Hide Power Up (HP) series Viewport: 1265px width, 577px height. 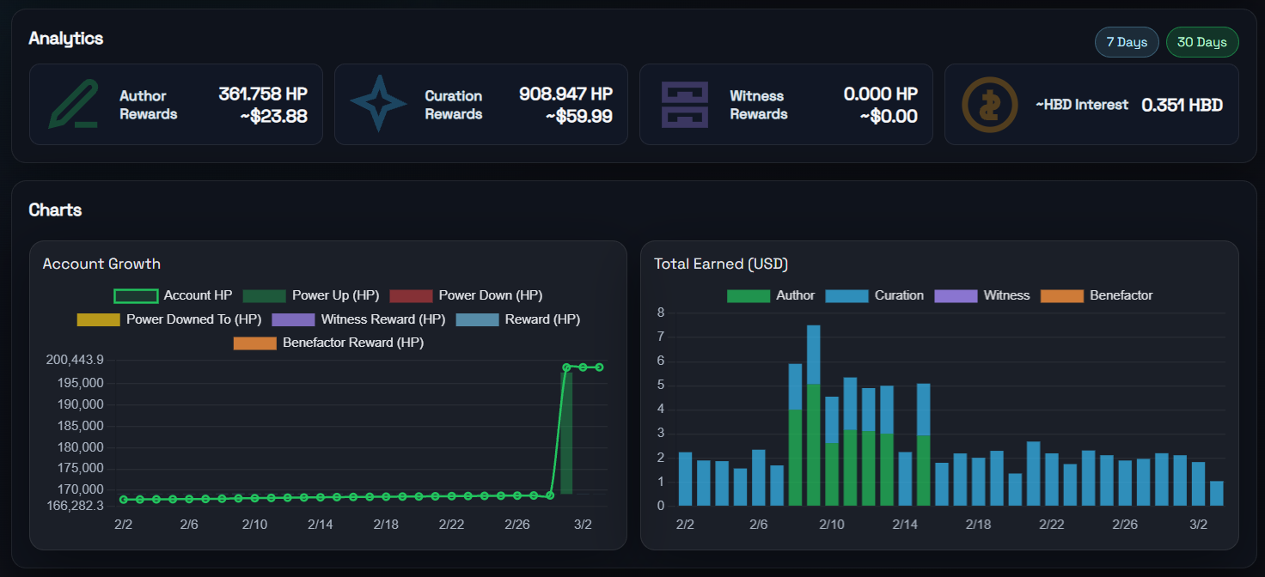click(x=311, y=295)
